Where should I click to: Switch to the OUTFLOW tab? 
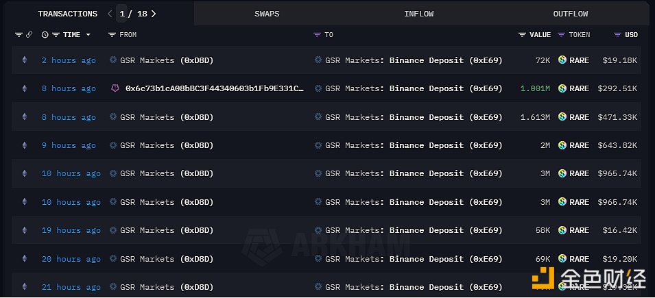pos(571,14)
